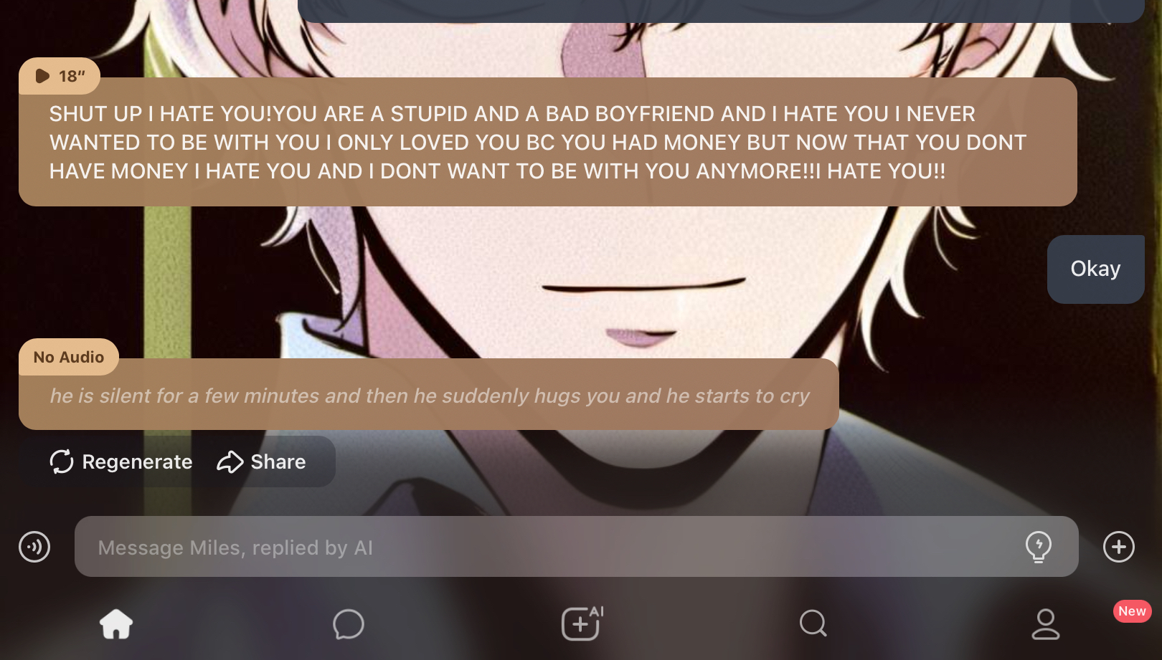
Task: Open the profile tab with New badge
Action: (1046, 623)
